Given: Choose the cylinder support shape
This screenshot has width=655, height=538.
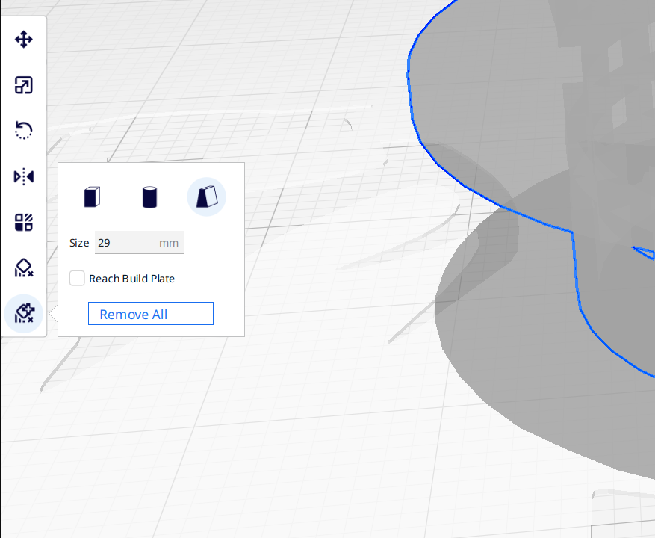Looking at the screenshot, I should click(x=149, y=197).
